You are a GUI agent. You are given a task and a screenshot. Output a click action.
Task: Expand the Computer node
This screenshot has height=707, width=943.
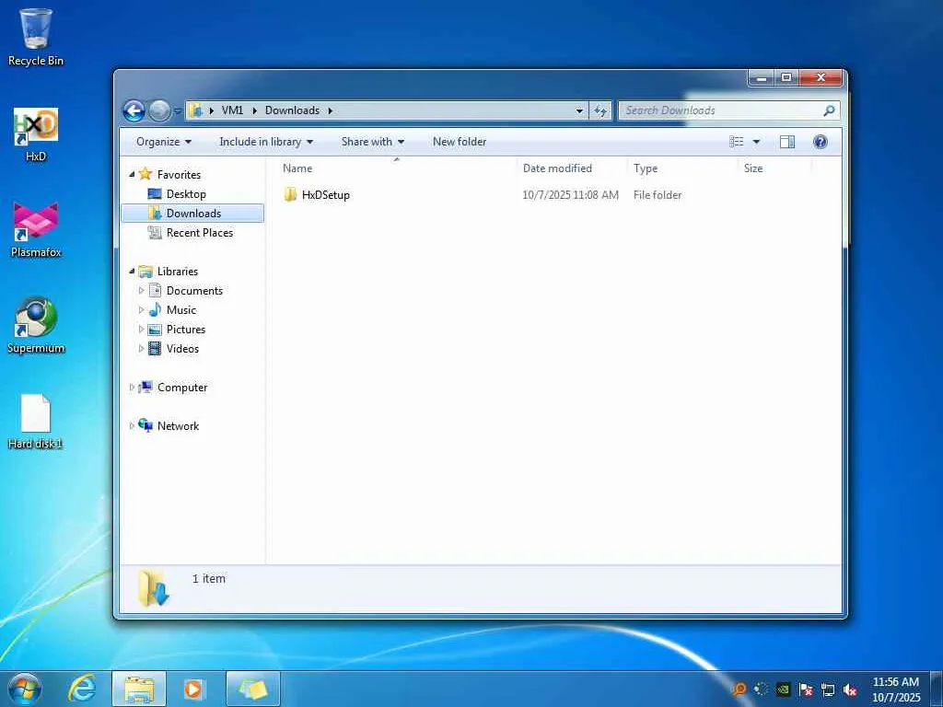tap(132, 388)
